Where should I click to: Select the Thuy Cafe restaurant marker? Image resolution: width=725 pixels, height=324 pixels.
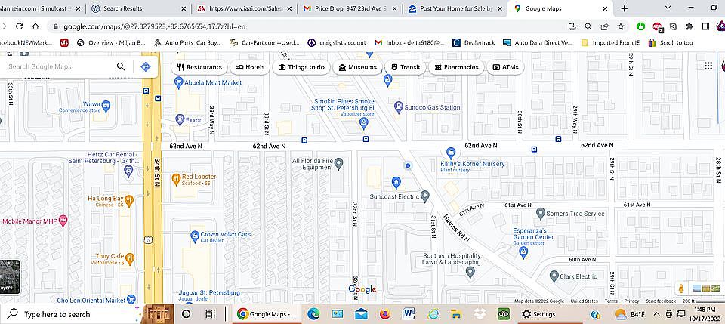130,258
